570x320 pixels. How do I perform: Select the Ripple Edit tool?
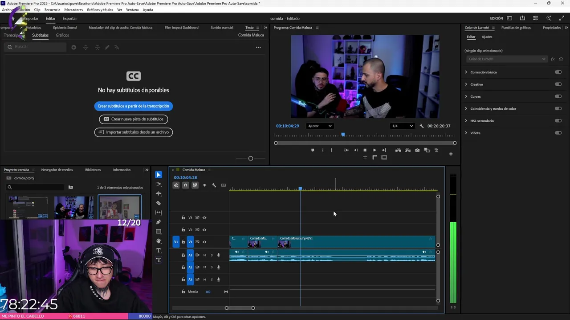(x=159, y=194)
